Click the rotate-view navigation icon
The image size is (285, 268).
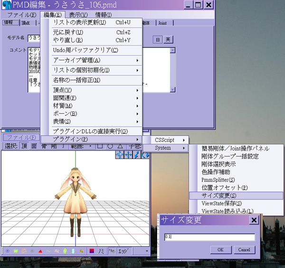click(120, 155)
